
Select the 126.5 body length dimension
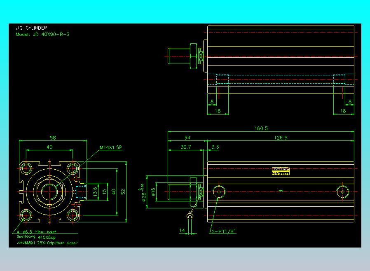281,138
